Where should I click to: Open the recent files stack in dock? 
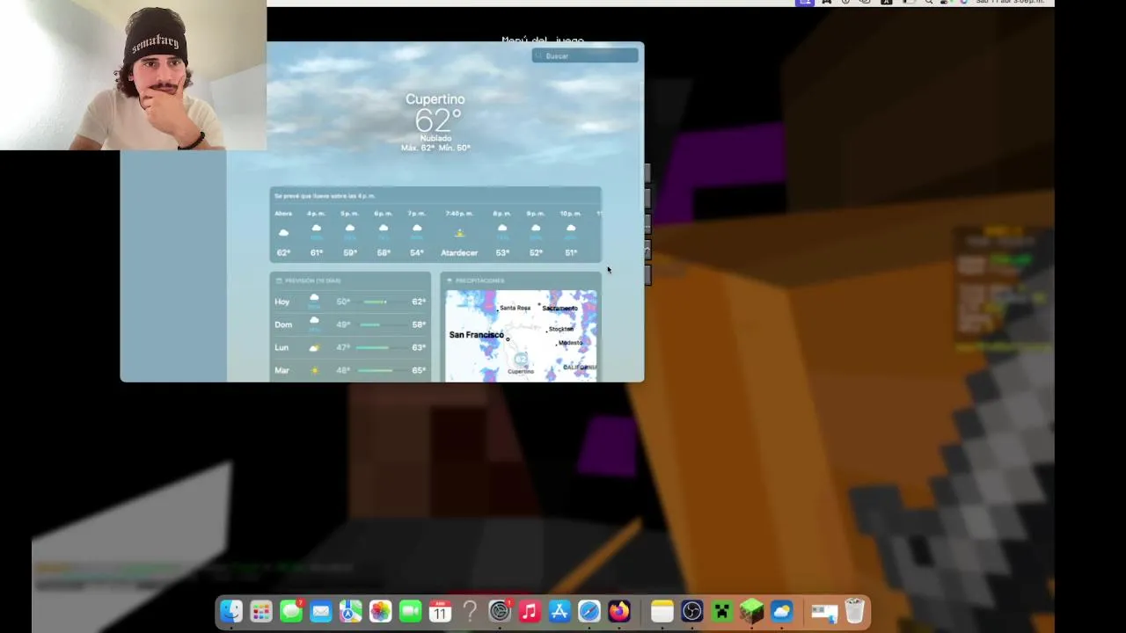824,611
